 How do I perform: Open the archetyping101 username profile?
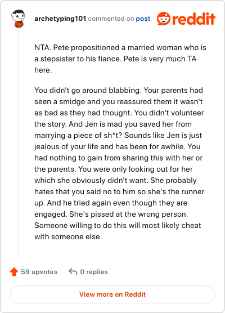click(x=60, y=19)
